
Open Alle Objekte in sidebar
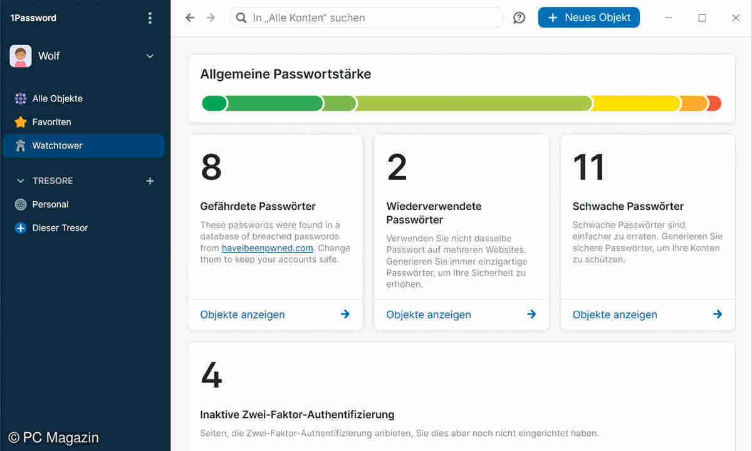tap(57, 98)
